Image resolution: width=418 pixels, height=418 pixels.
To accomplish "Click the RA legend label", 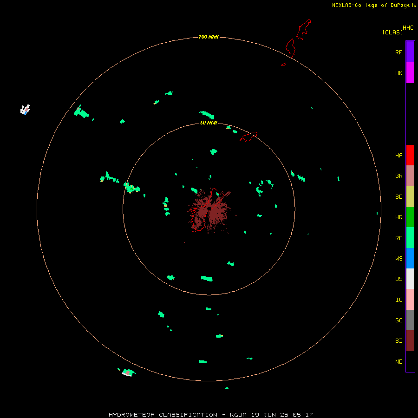I will coord(399,238).
